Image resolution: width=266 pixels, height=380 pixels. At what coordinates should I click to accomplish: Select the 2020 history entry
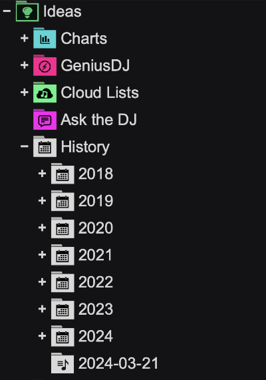coord(96,228)
